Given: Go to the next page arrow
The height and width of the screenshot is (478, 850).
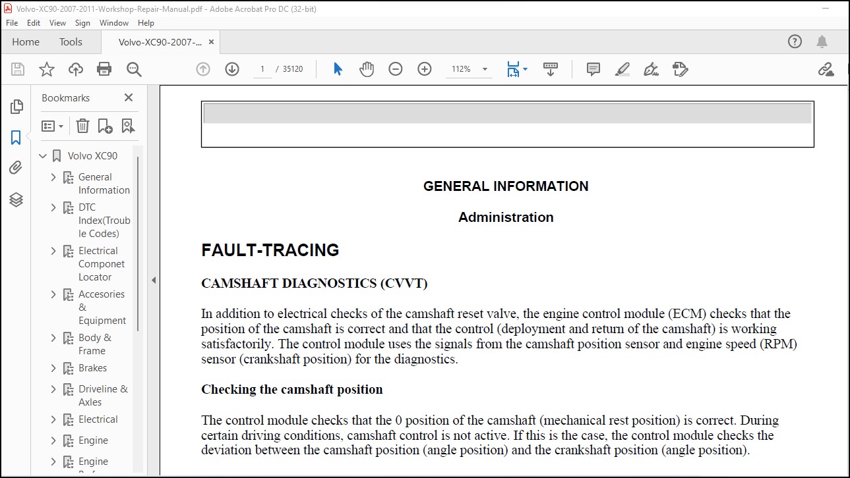Looking at the screenshot, I should point(232,69).
